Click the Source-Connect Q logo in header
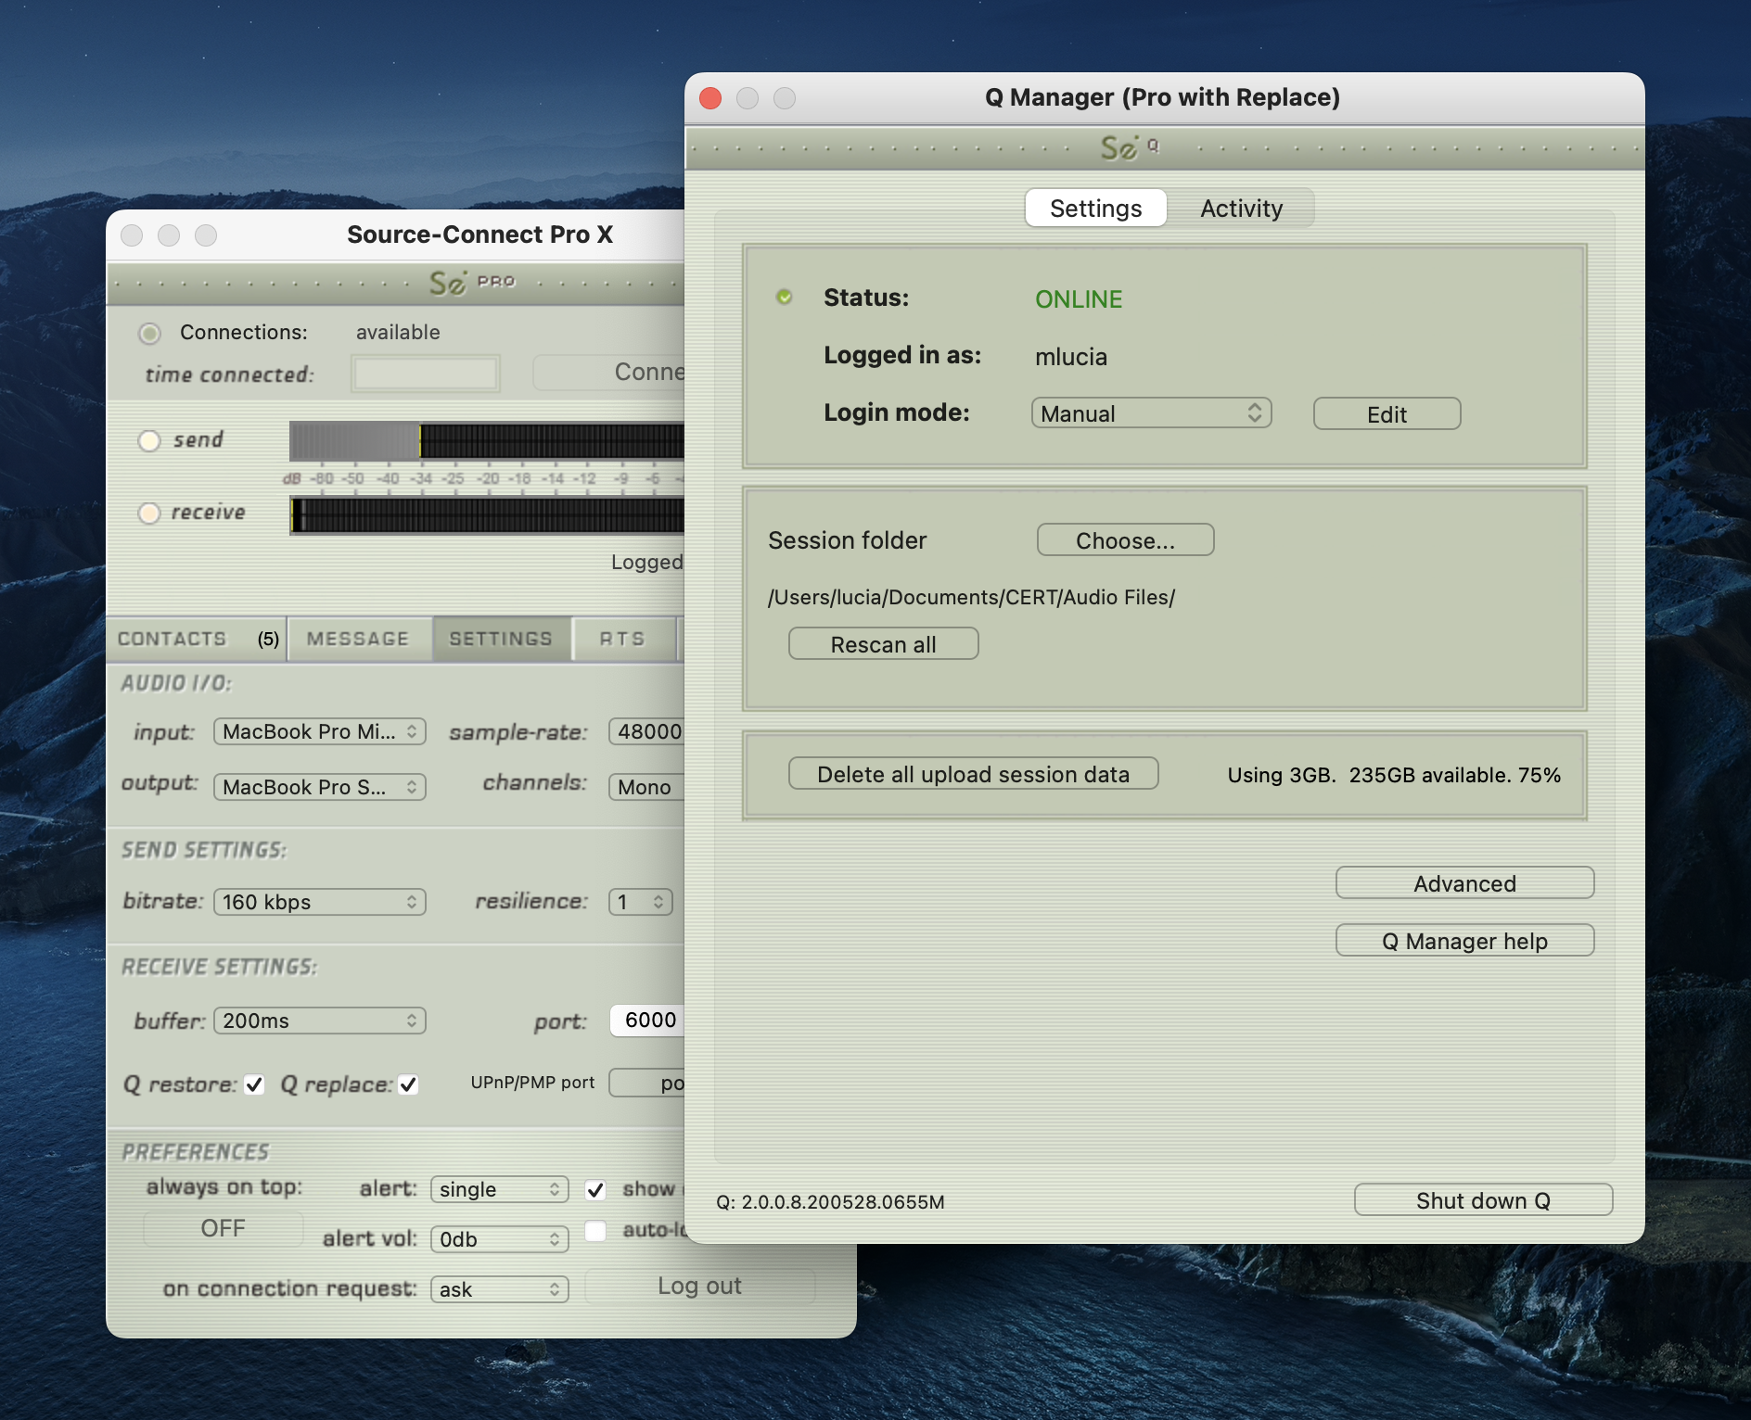1751x1420 pixels. [x=1128, y=147]
